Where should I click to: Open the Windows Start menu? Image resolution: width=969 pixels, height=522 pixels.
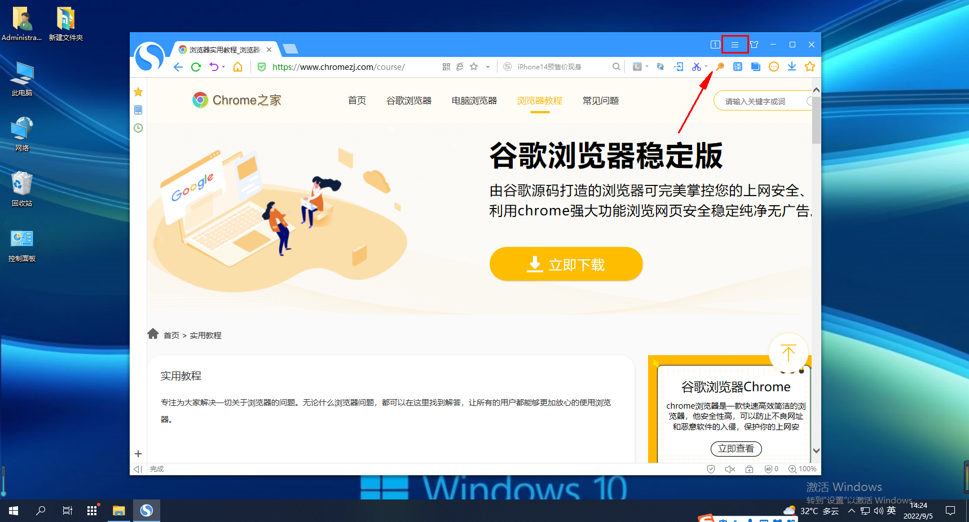click(x=14, y=511)
